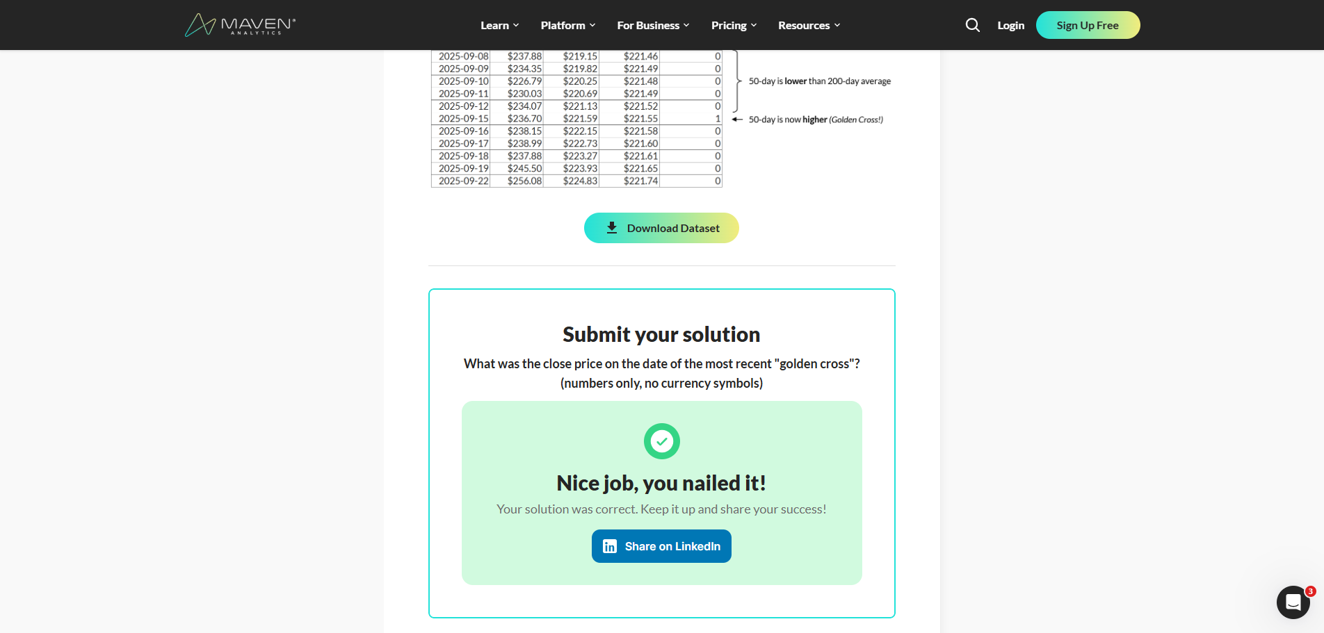
Task: Open the Intercom chat bubble
Action: tap(1293, 602)
